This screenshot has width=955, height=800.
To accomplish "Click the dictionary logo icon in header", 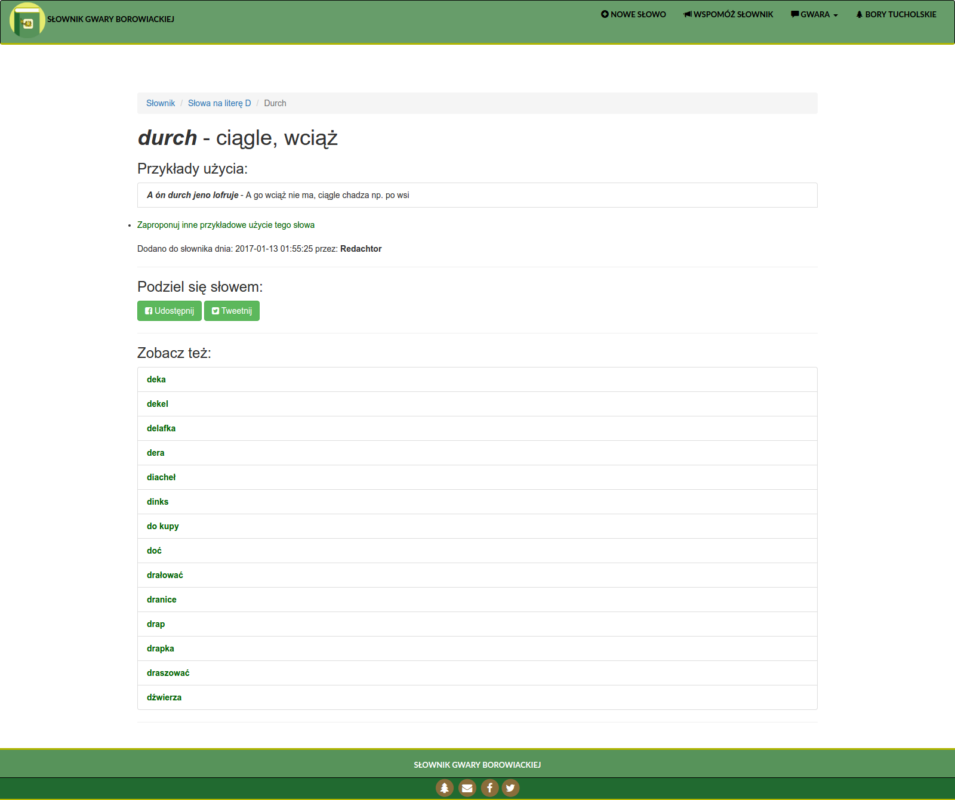I will 27,20.
